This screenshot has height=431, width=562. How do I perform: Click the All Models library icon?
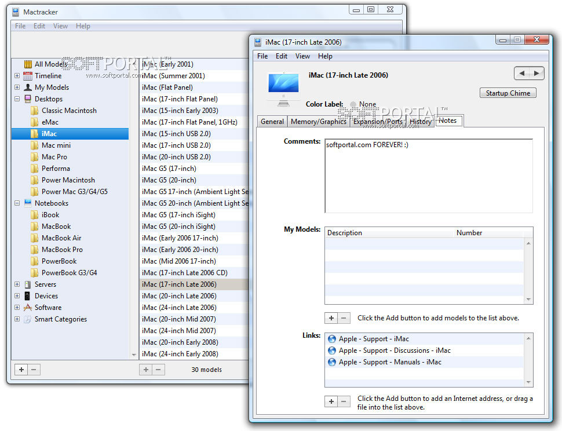point(28,64)
